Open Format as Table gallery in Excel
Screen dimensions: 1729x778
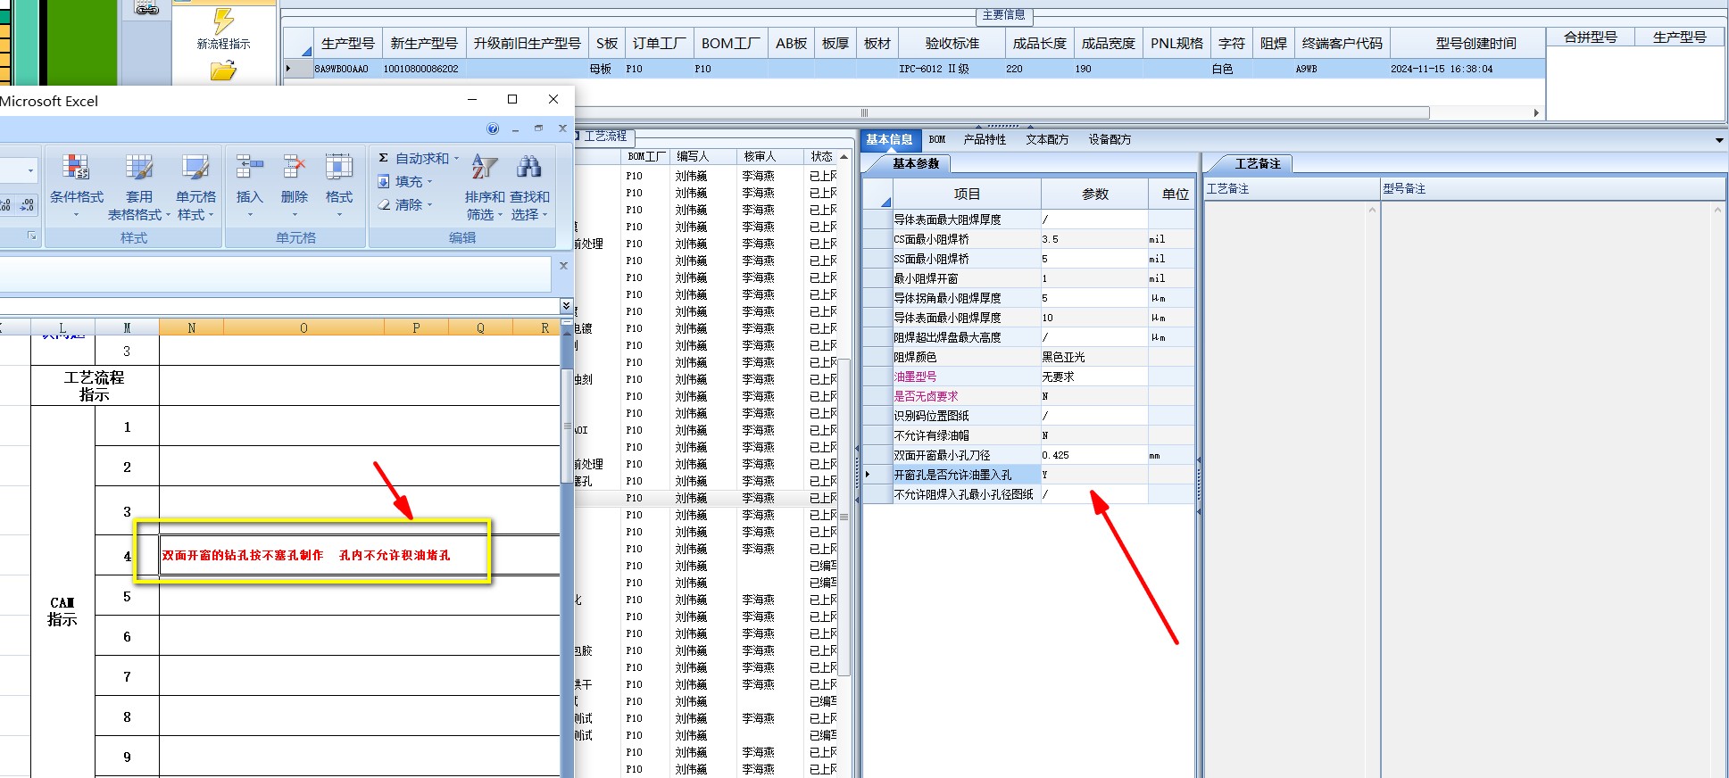(x=138, y=186)
